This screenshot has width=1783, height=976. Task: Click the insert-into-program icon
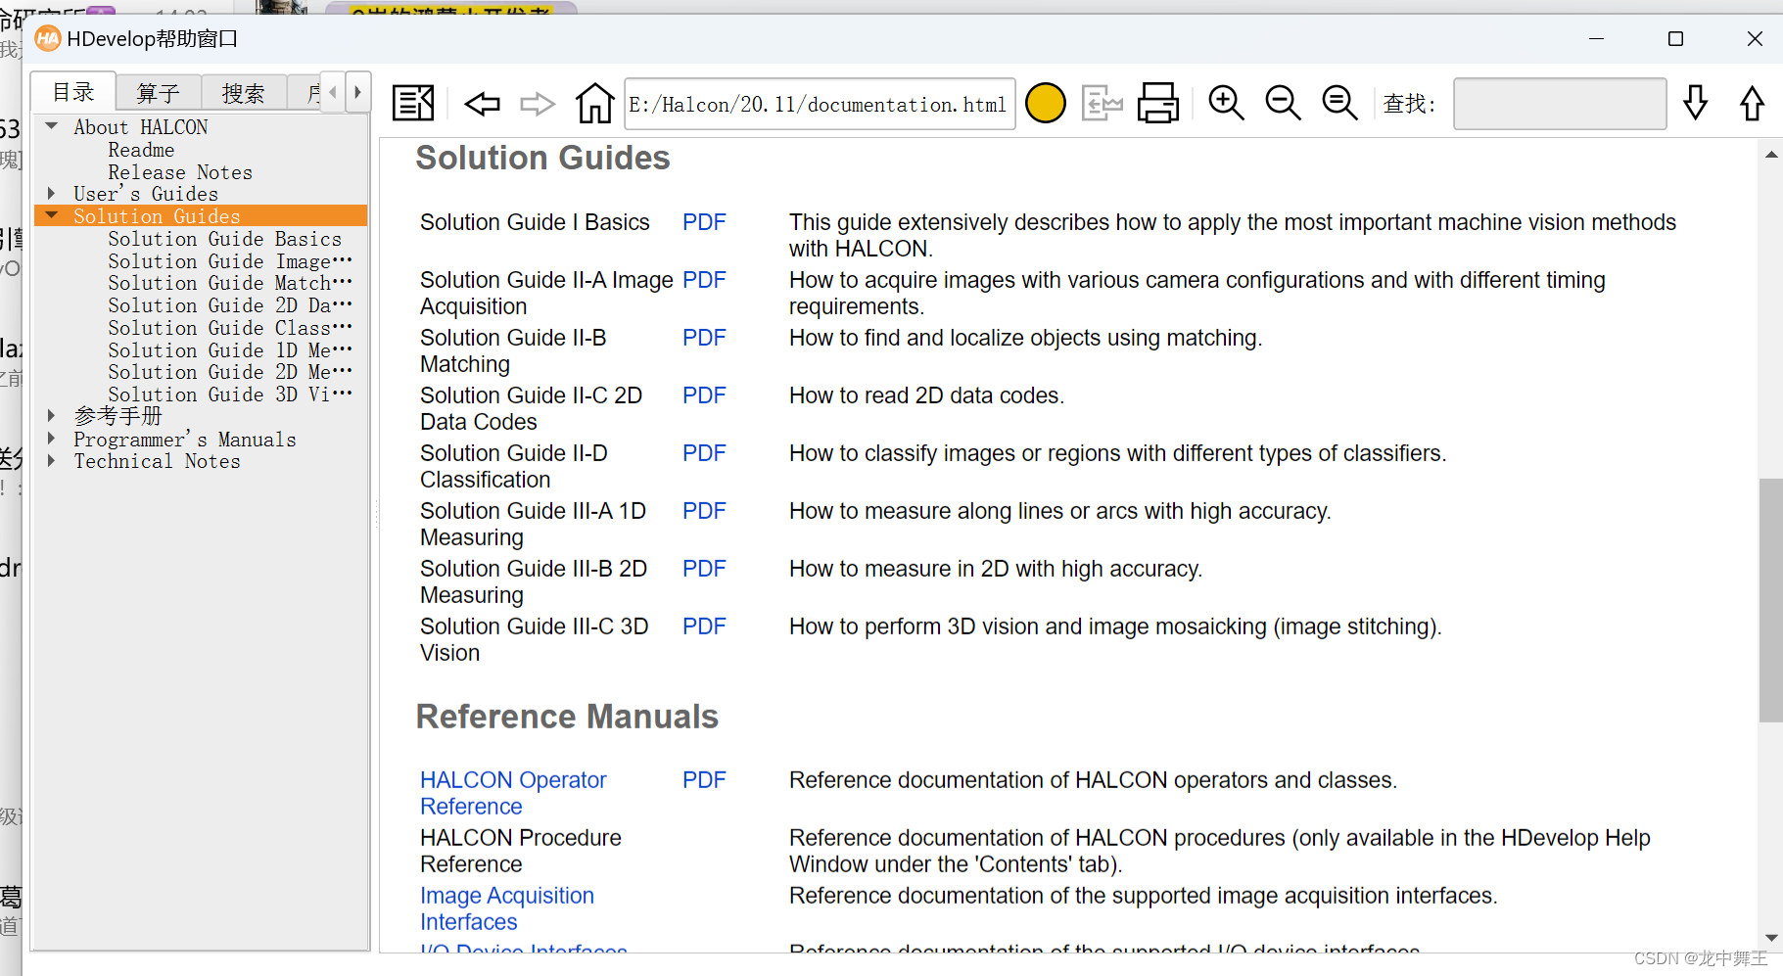(1102, 103)
